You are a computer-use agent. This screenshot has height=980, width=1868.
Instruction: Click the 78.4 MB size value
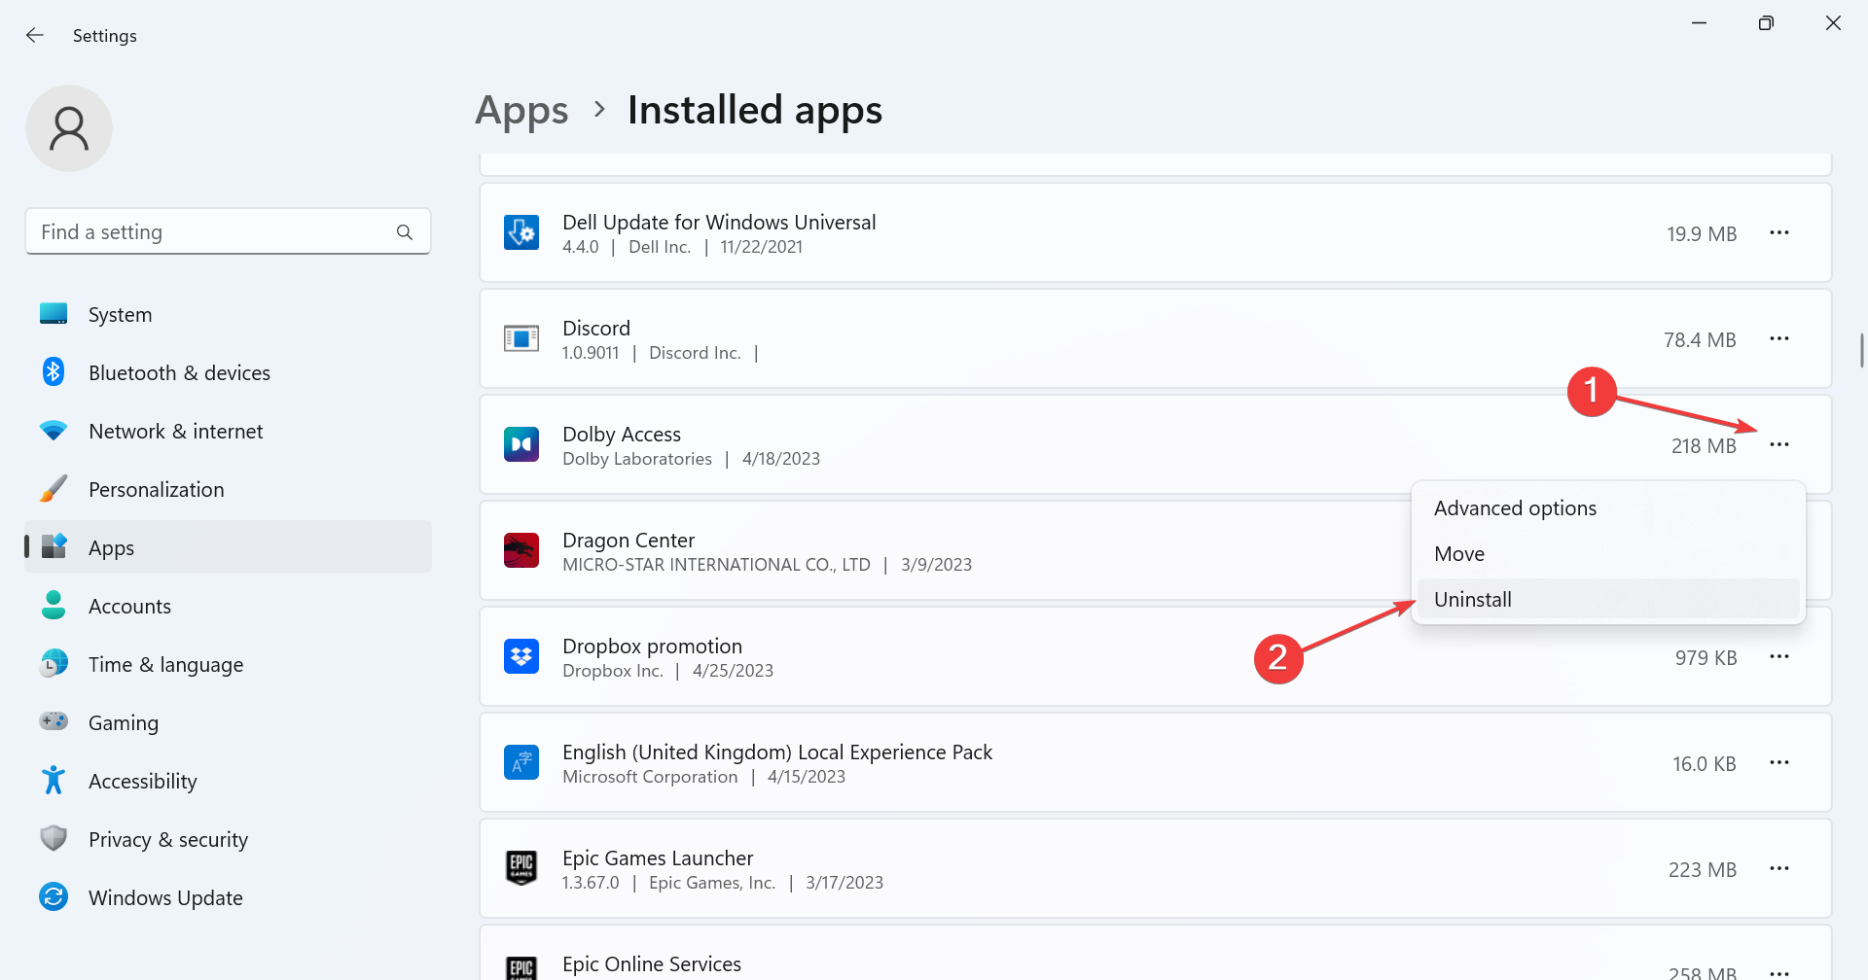click(1700, 340)
